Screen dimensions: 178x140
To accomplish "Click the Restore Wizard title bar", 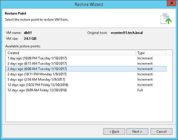I will pyautogui.click(x=89, y=4).
